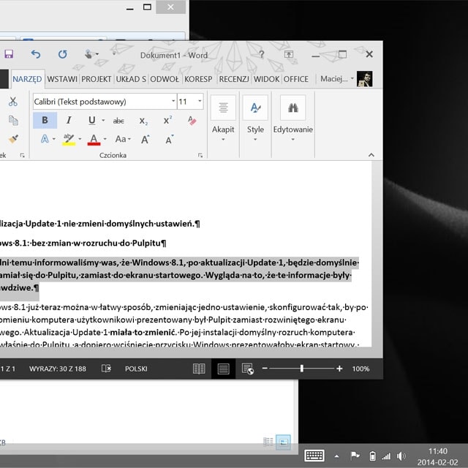This screenshot has height=468, width=468.
Task: Clear all formatting eraser icon
Action: click(192, 120)
